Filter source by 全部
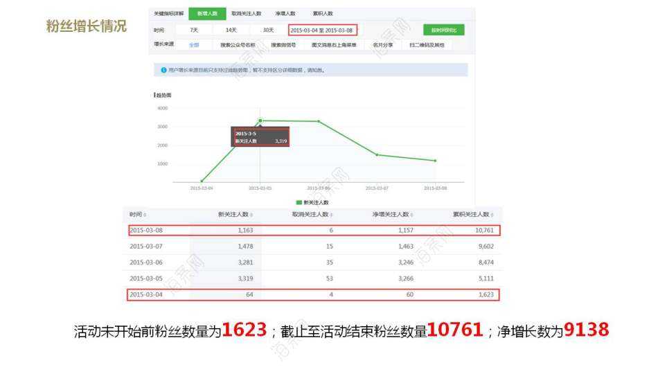658x376 pixels. pyautogui.click(x=193, y=45)
